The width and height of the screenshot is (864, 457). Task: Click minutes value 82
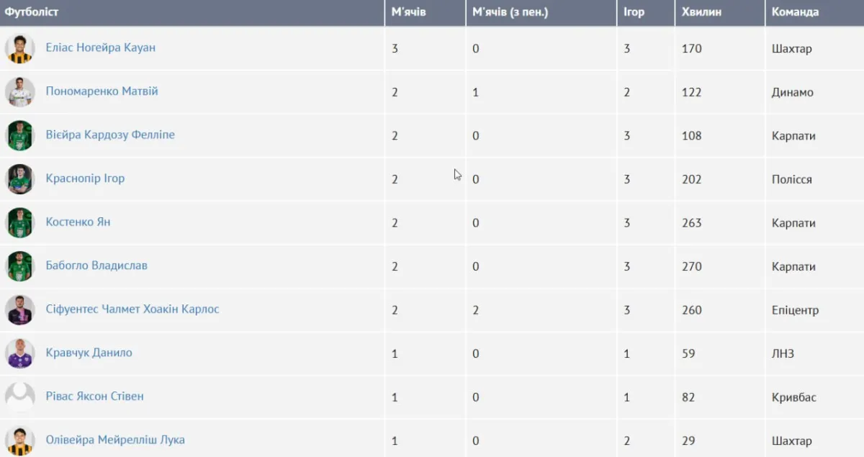688,398
